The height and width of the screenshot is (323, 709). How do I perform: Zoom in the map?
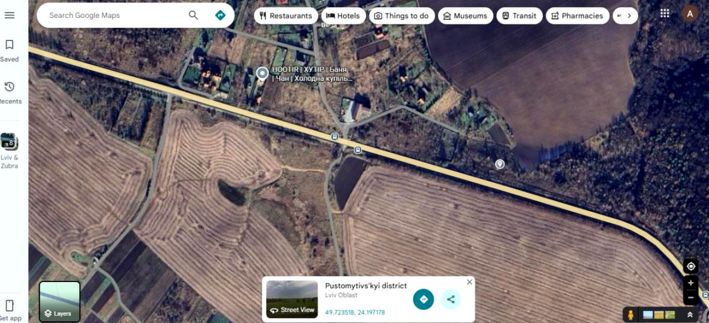pyautogui.click(x=691, y=283)
